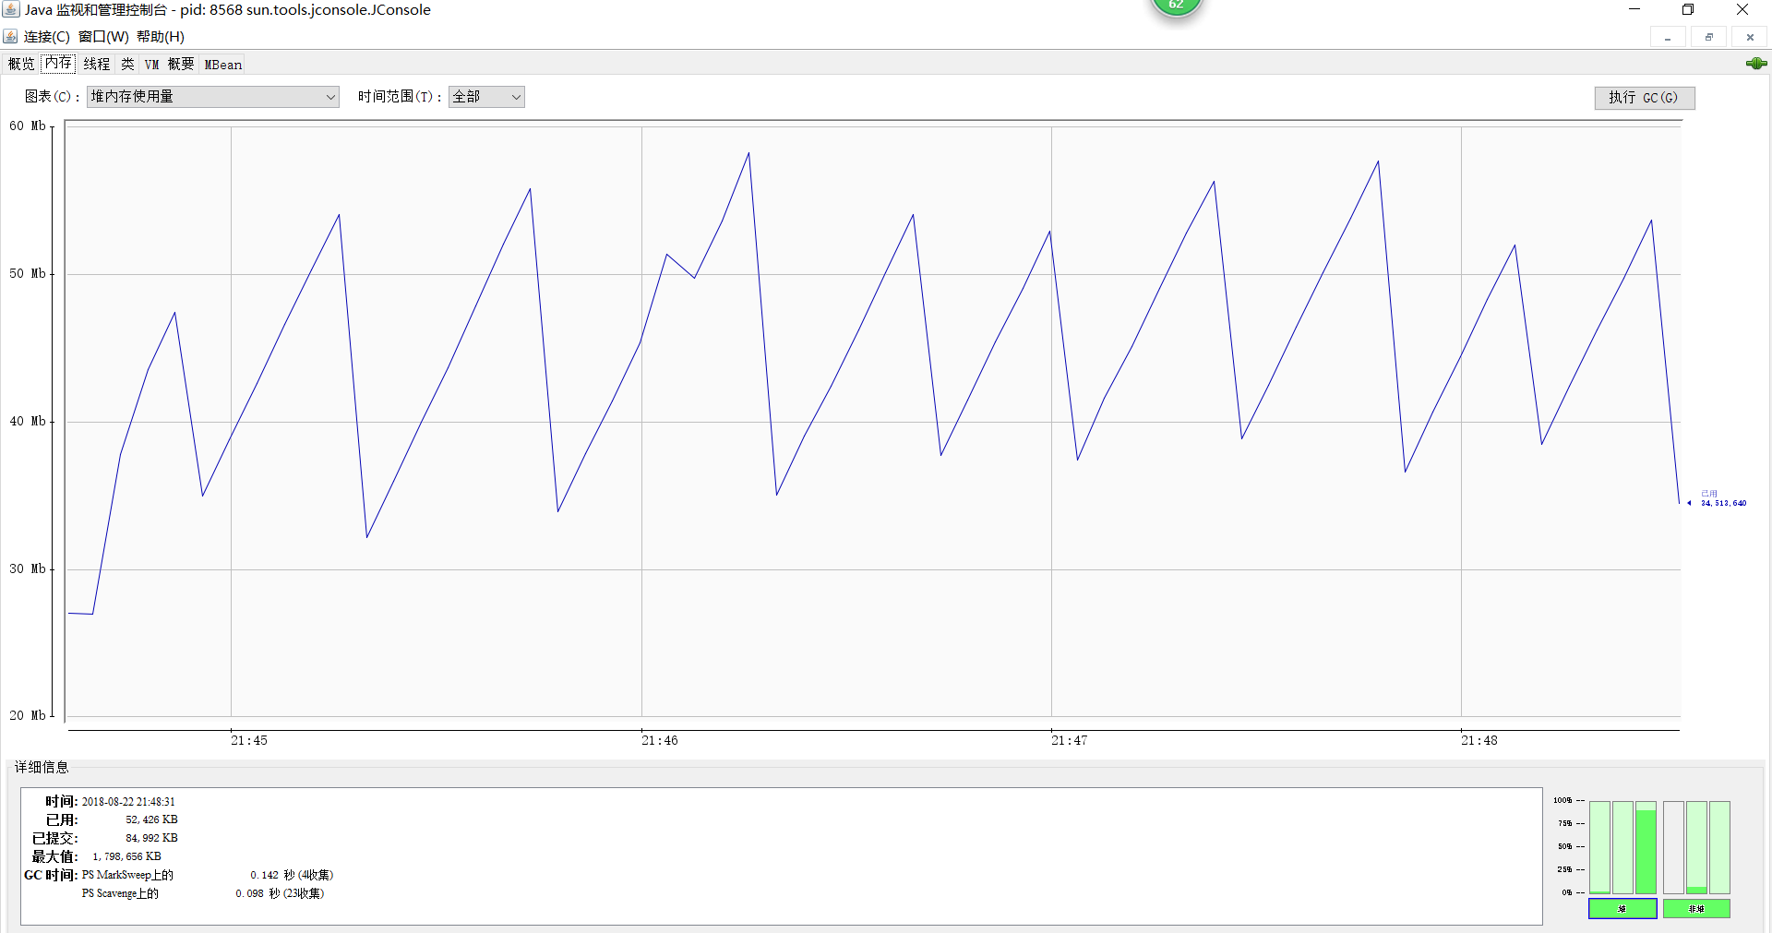Restore the inner connection window
1772x933 pixels.
[x=1708, y=38]
